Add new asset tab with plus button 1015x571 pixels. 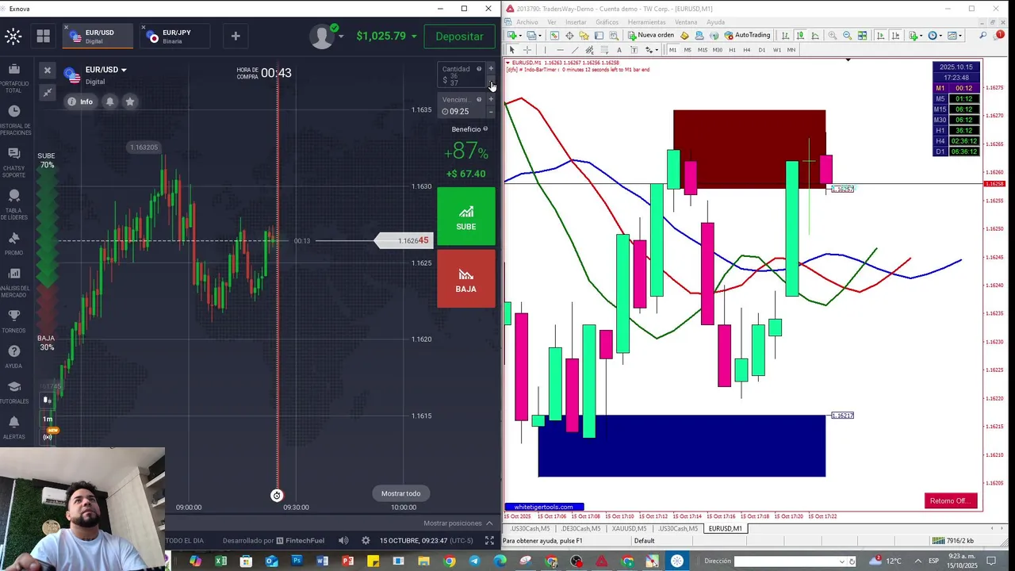[x=236, y=36]
